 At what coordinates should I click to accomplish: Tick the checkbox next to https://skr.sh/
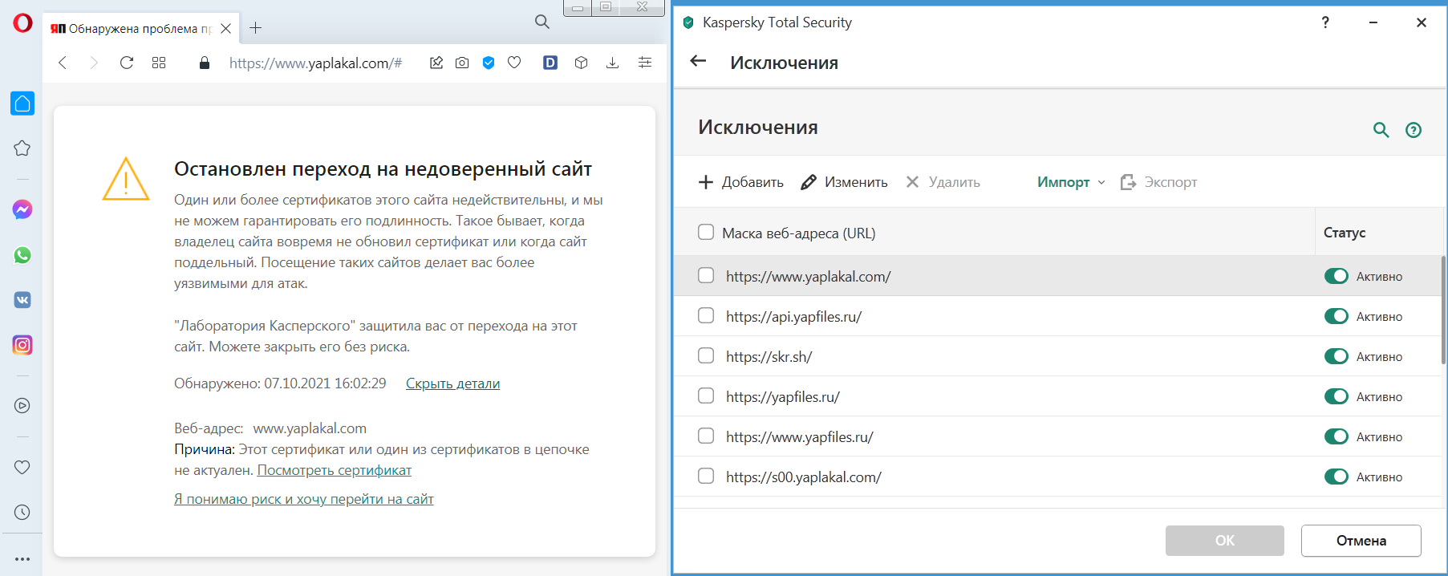point(706,356)
